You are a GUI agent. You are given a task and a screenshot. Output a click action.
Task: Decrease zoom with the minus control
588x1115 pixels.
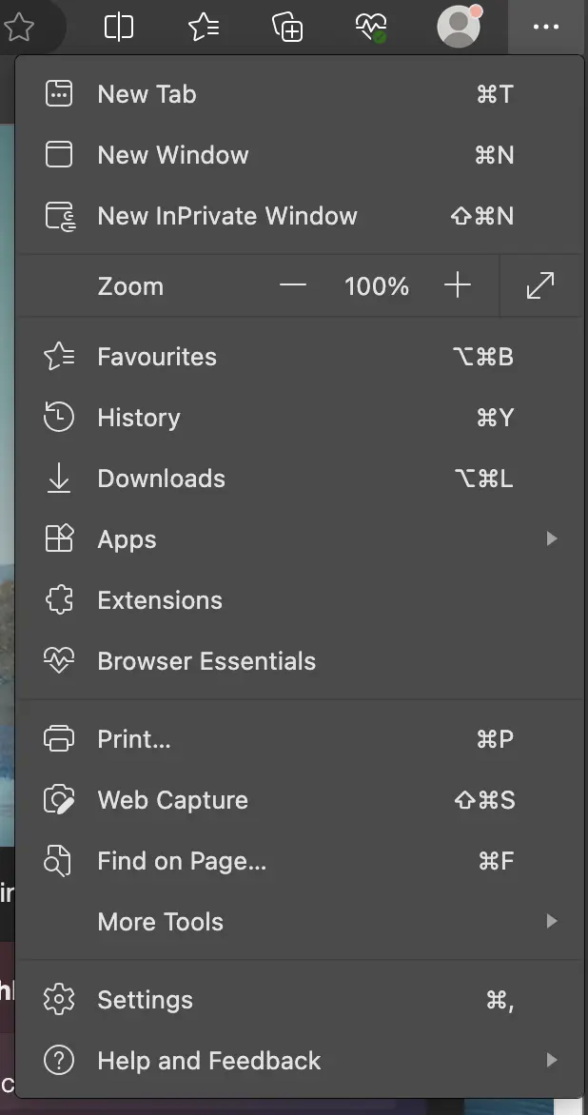[x=293, y=285]
